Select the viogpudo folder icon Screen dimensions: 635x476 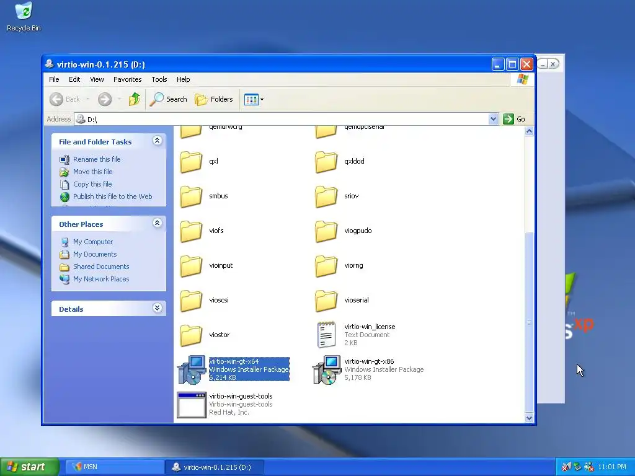point(326,232)
